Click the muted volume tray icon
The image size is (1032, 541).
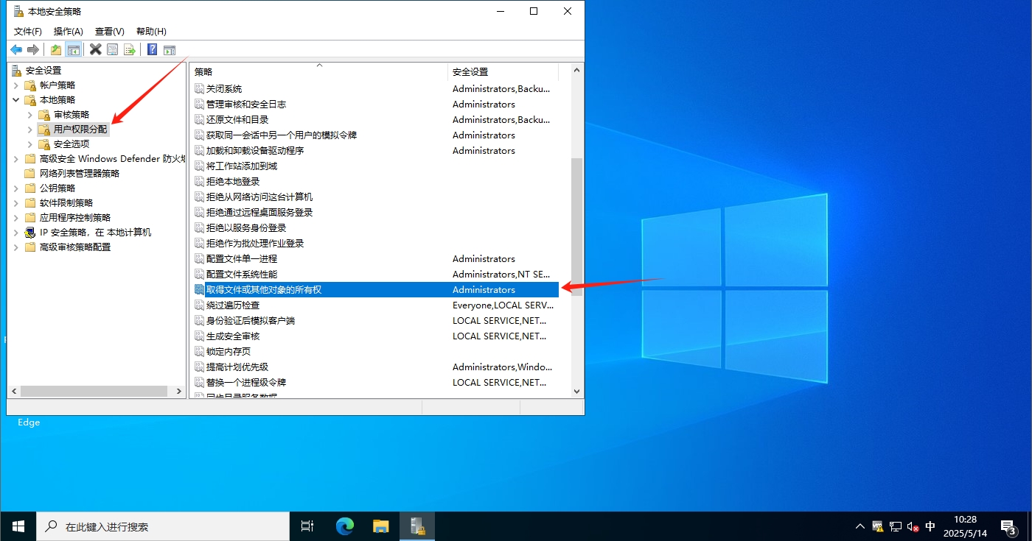click(913, 526)
